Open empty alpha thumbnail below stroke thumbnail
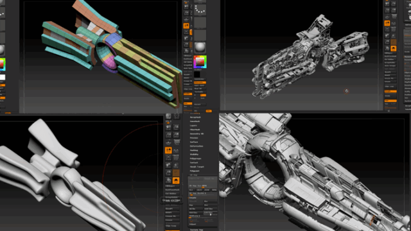 click(200, 23)
